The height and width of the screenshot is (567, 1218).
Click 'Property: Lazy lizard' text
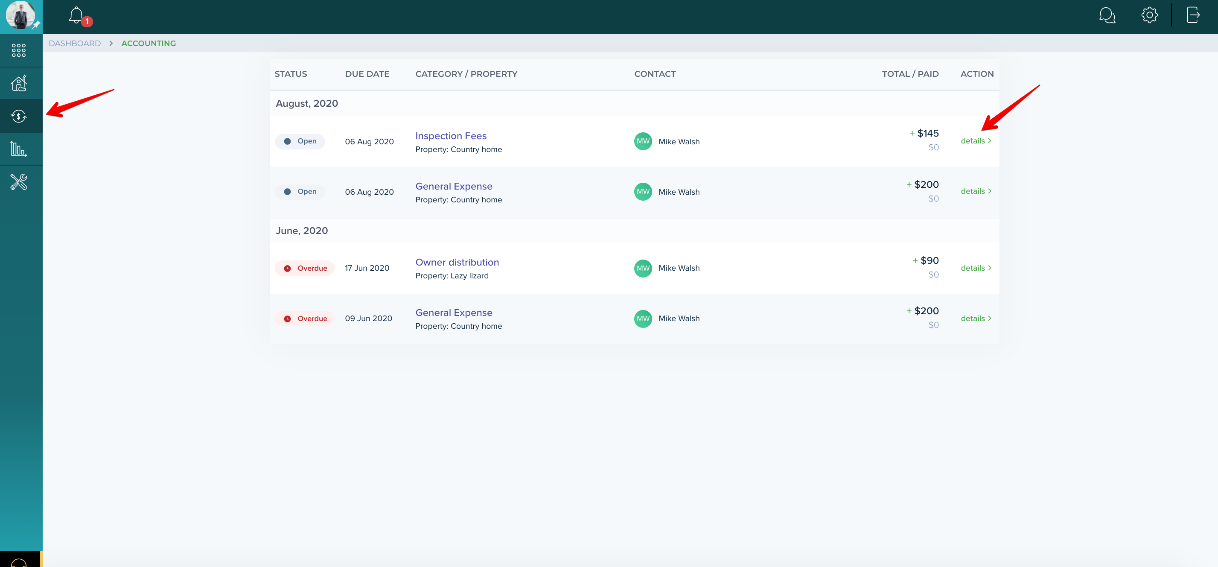pyautogui.click(x=452, y=276)
